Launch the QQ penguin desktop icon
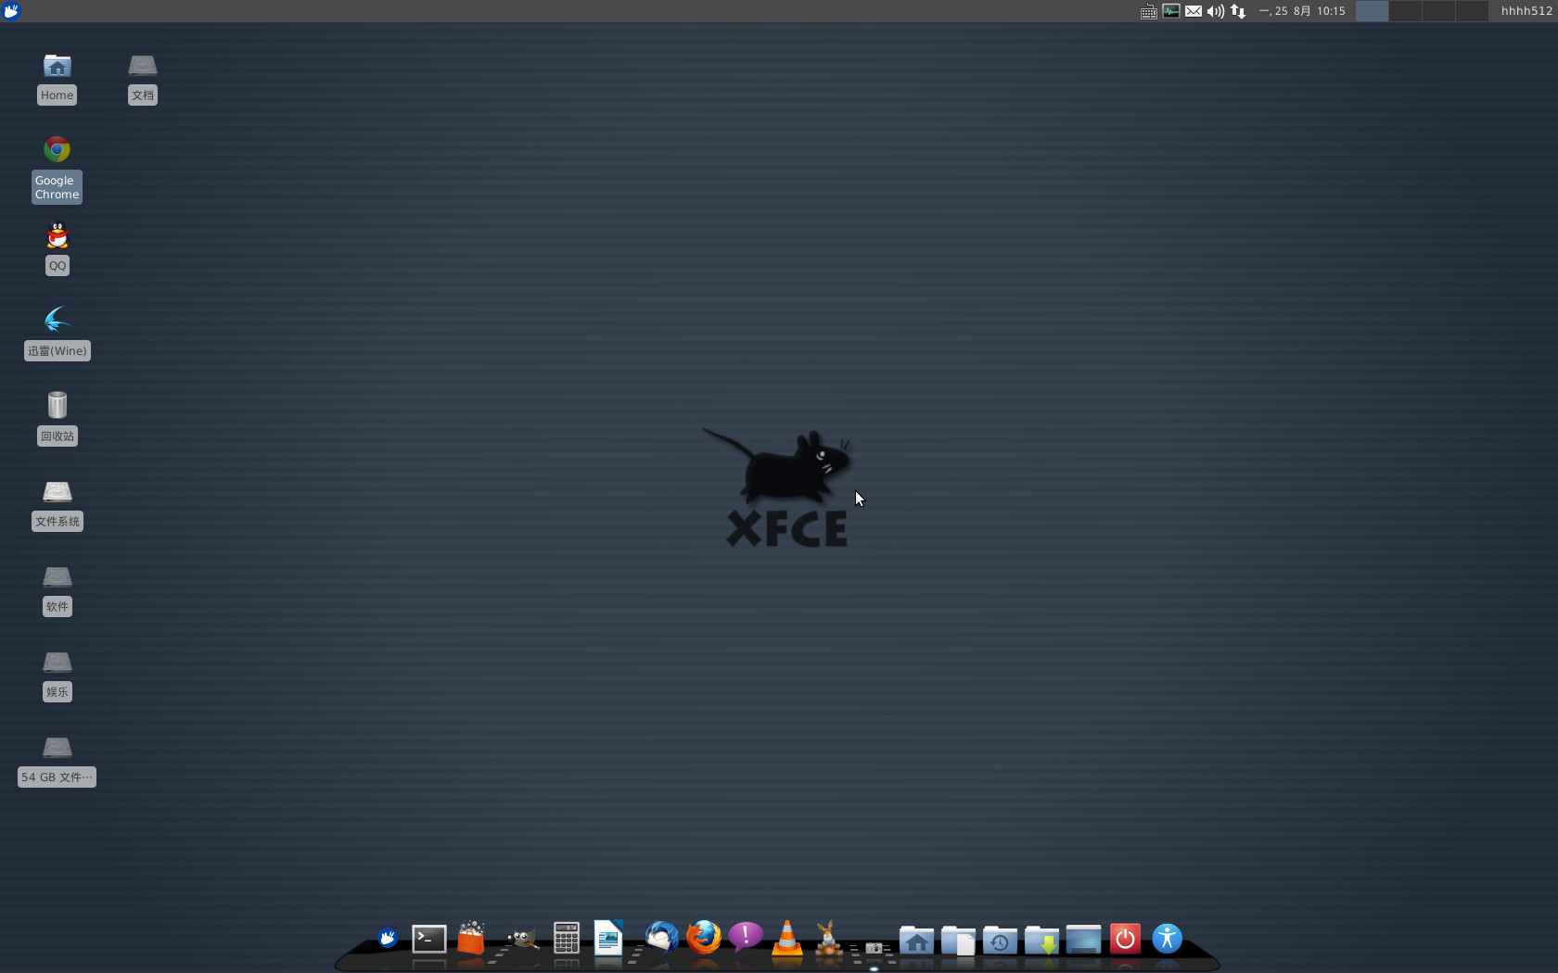 pyautogui.click(x=57, y=235)
